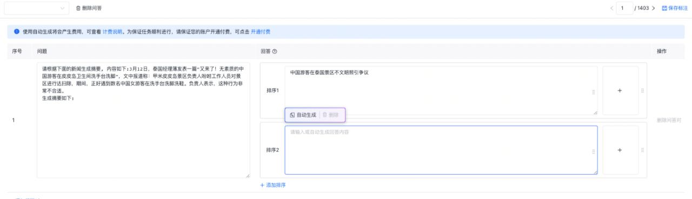This screenshot has width=692, height=199.
Task: Click into the 排序1 answer text area
Action: (x=441, y=91)
